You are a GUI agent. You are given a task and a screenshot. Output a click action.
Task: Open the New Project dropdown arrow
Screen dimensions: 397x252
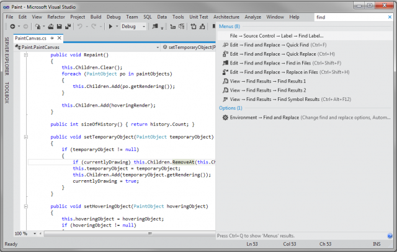[44, 26]
